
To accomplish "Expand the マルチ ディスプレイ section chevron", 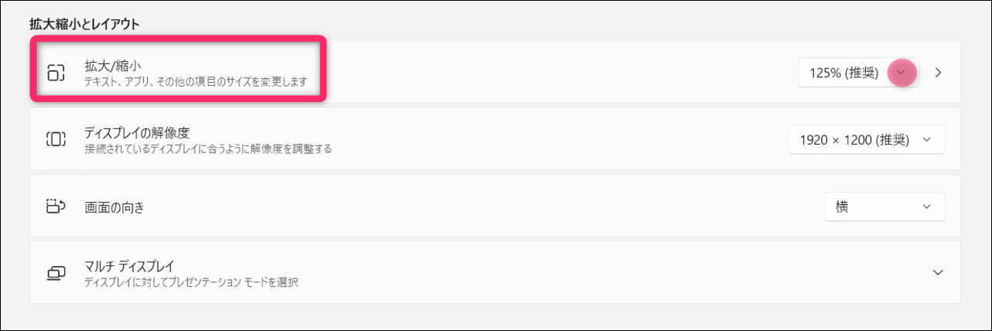I will [938, 273].
